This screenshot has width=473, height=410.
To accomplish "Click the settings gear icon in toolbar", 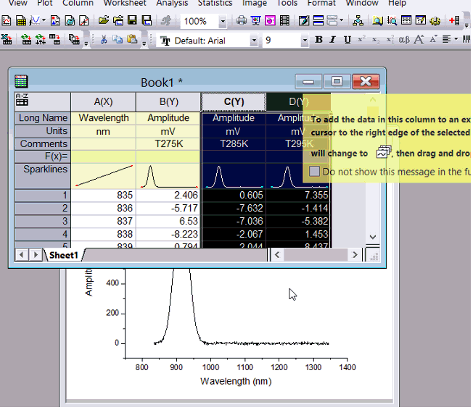I will tap(435, 21).
